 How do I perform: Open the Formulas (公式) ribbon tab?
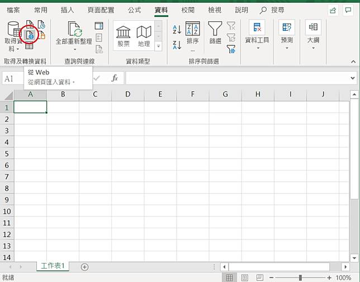pos(134,10)
